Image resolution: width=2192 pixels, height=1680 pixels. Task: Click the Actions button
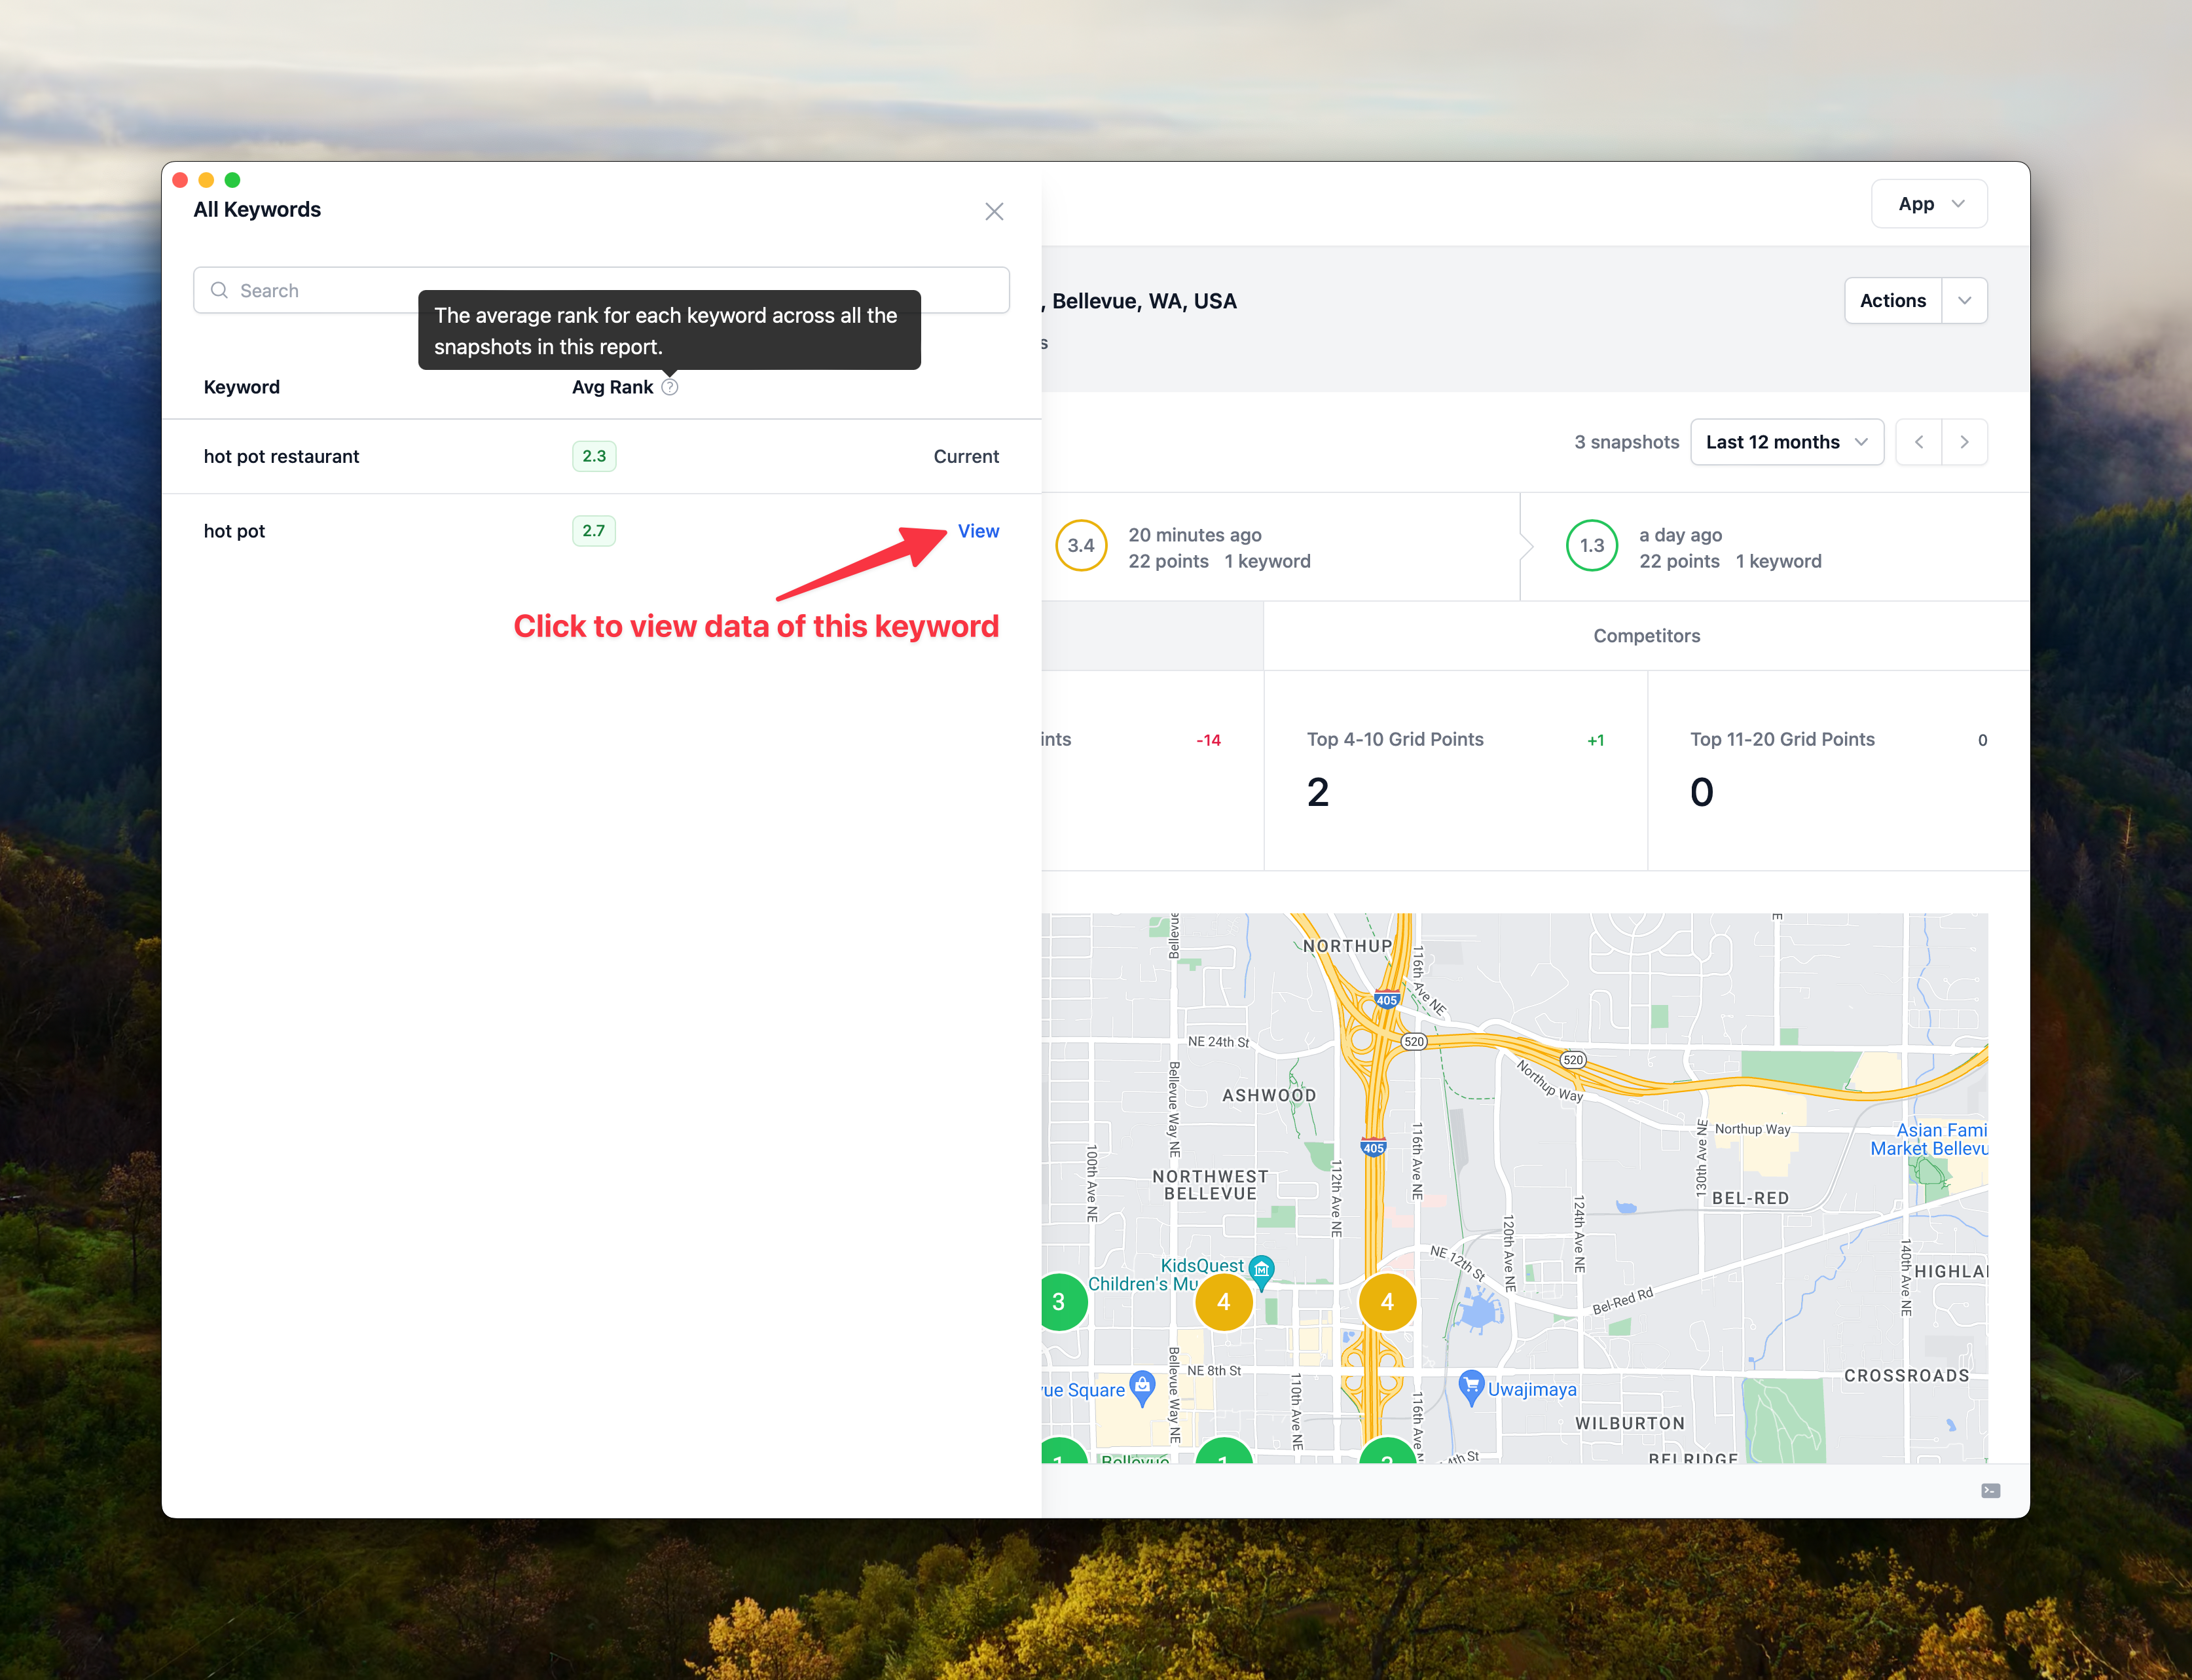tap(1892, 301)
